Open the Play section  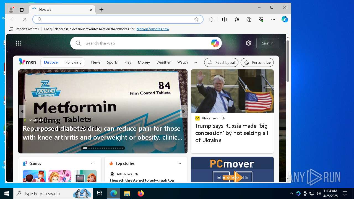pyautogui.click(x=128, y=62)
